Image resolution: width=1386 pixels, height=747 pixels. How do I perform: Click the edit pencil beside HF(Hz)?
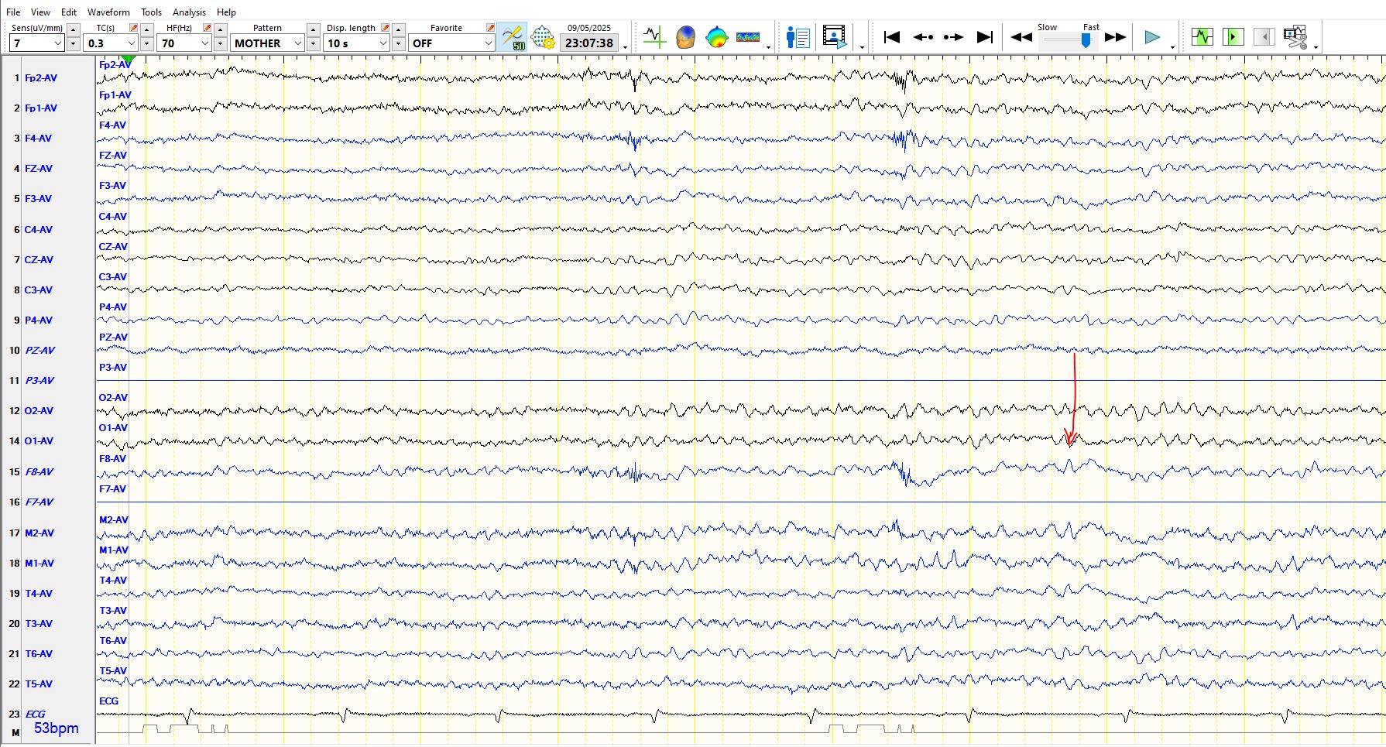tap(208, 28)
